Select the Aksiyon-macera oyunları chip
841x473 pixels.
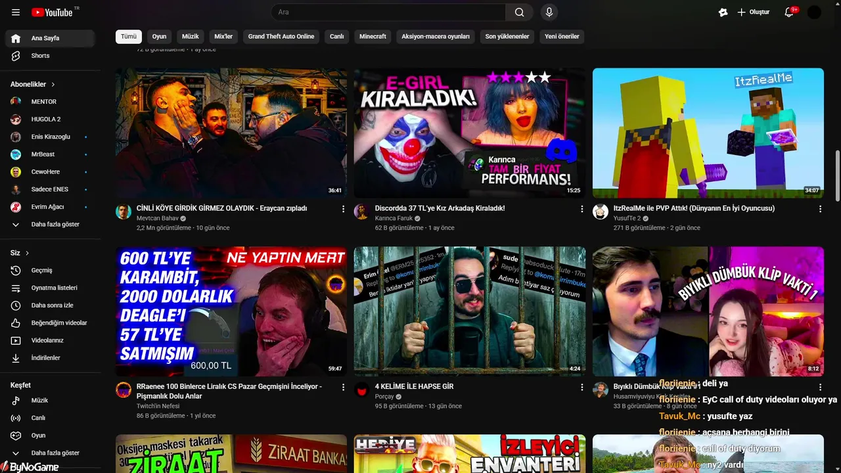click(x=436, y=37)
